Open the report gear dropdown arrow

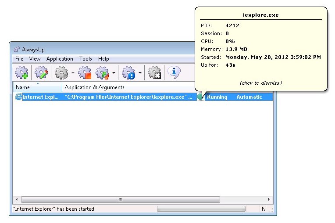click(140, 73)
